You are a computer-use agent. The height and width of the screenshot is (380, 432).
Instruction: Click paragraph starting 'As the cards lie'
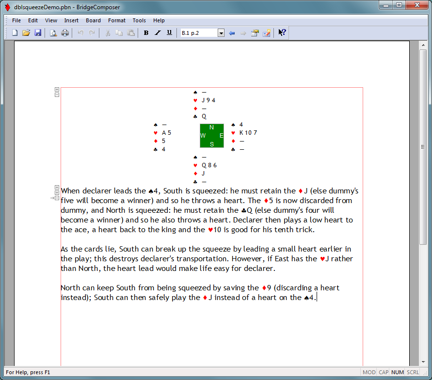207,258
